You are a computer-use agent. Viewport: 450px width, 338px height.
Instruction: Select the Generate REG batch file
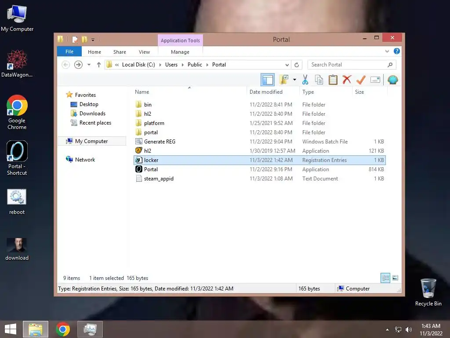(x=259, y=141)
